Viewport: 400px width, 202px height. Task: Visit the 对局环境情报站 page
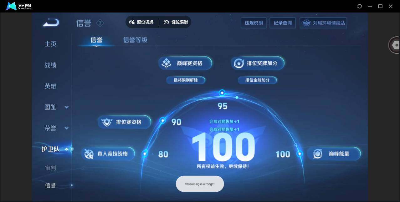pos(323,23)
